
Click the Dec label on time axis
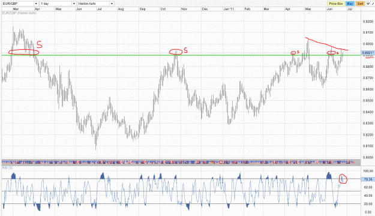(205, 9)
